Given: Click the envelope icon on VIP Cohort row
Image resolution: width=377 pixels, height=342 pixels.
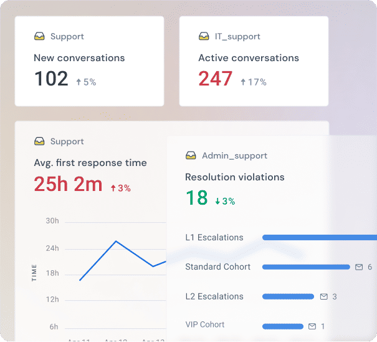Looking at the screenshot, I should pyautogui.click(x=312, y=326).
